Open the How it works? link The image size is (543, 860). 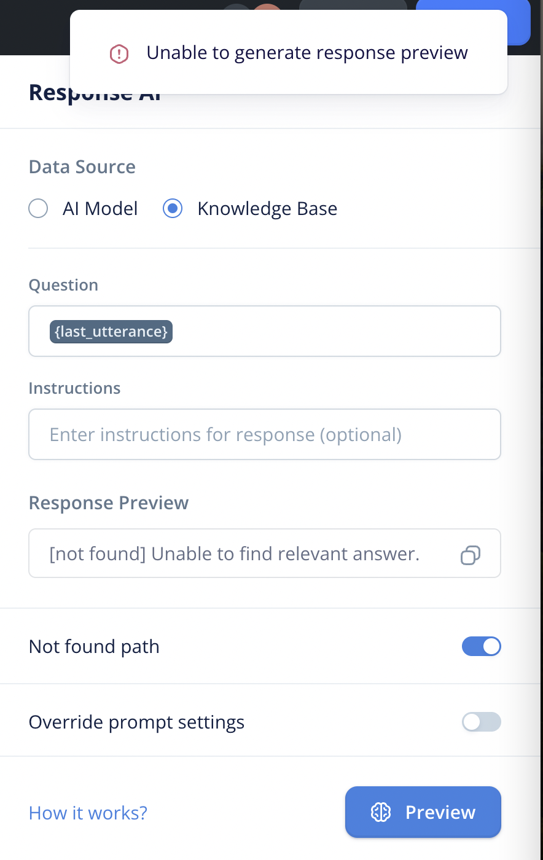click(88, 813)
